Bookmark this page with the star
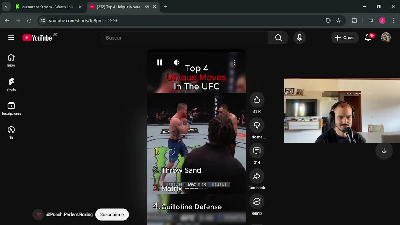The width and height of the screenshot is (400, 225). [x=338, y=21]
